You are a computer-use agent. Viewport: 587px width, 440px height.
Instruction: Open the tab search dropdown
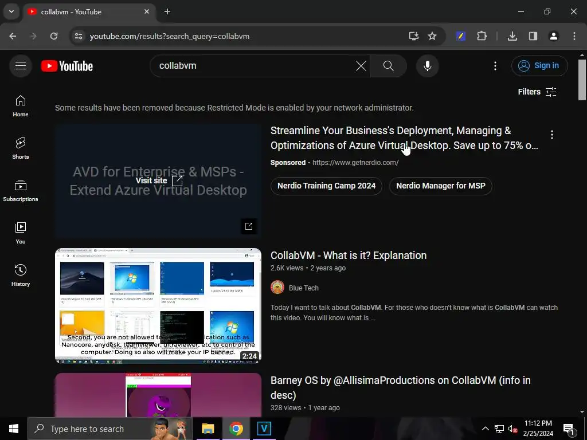[11, 11]
